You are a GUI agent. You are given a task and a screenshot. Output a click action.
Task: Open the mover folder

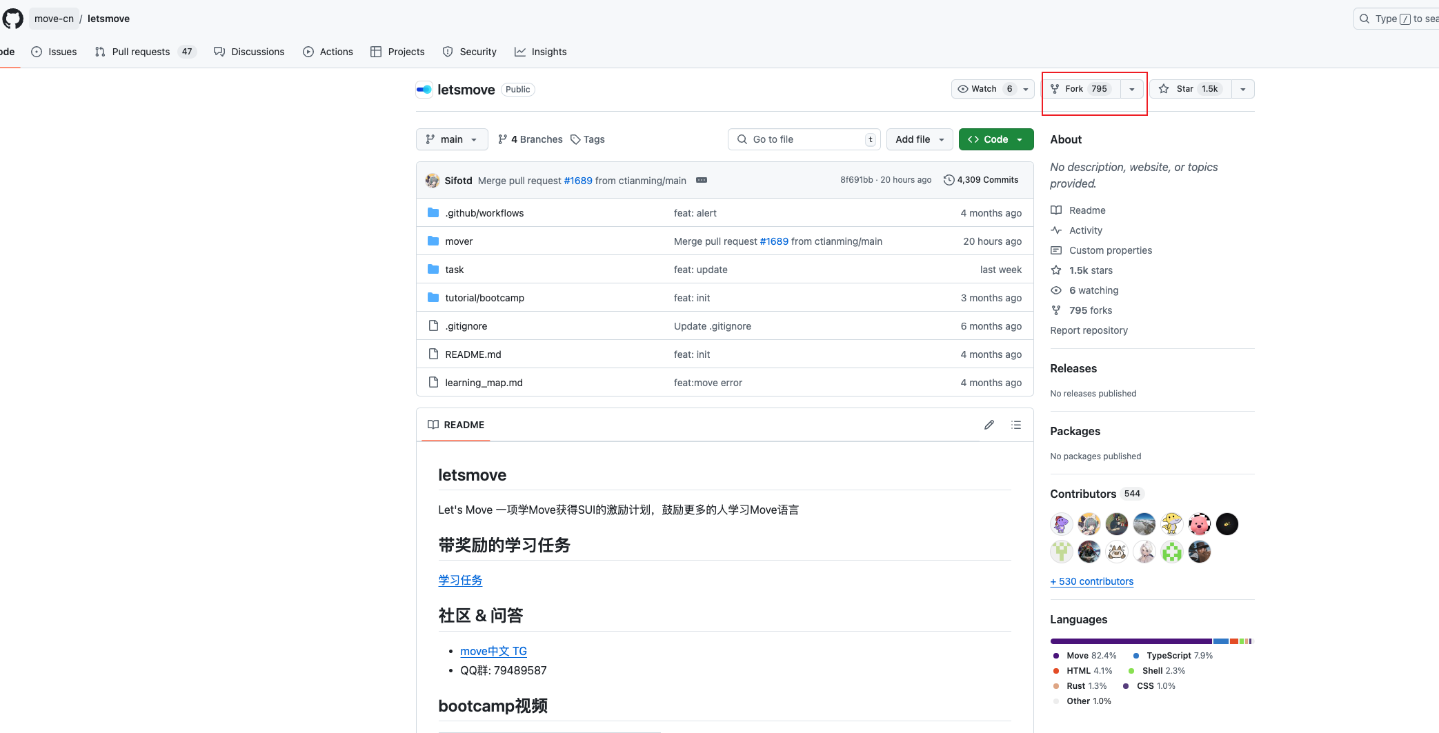(459, 241)
